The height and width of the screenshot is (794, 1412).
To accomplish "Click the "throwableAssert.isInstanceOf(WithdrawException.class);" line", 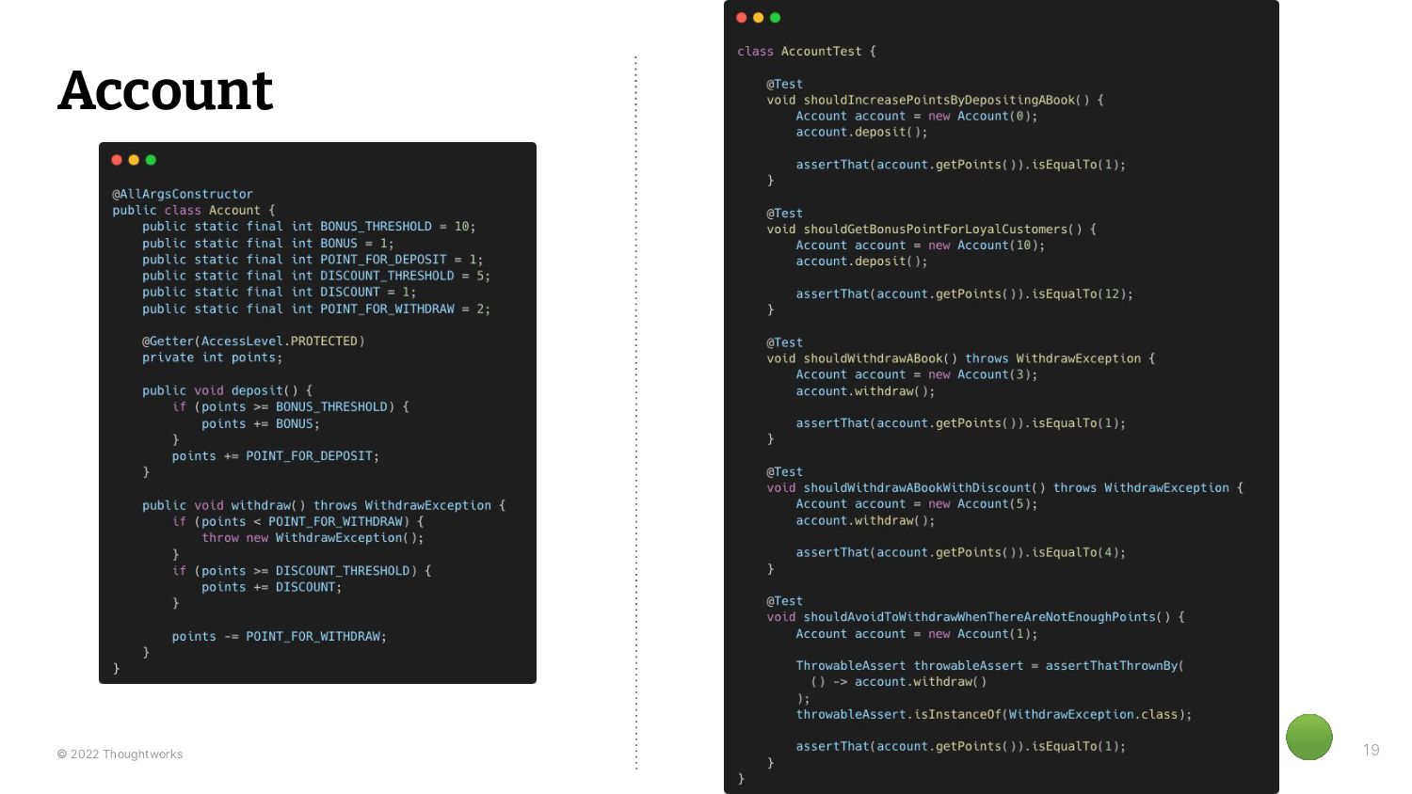I will click(x=994, y=715).
